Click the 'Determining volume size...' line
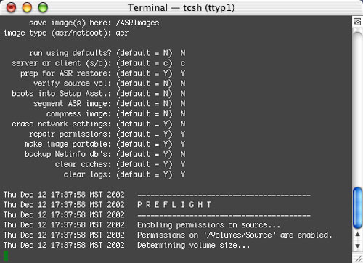Screen dimensions: 363x263 193,246
